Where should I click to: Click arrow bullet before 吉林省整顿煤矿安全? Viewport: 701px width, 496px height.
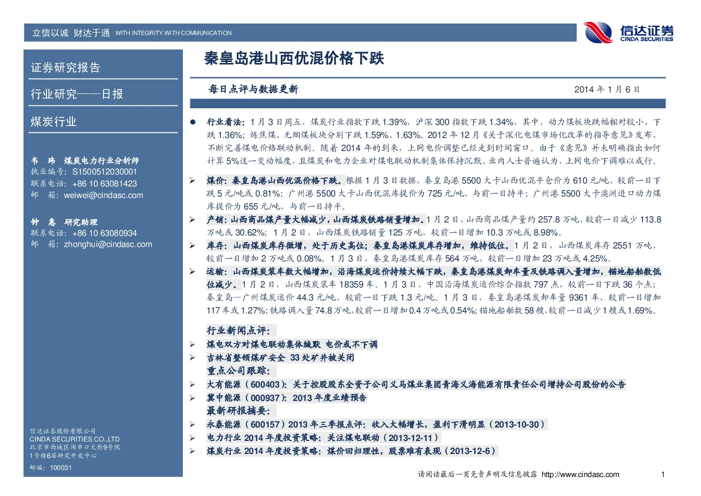coord(192,357)
